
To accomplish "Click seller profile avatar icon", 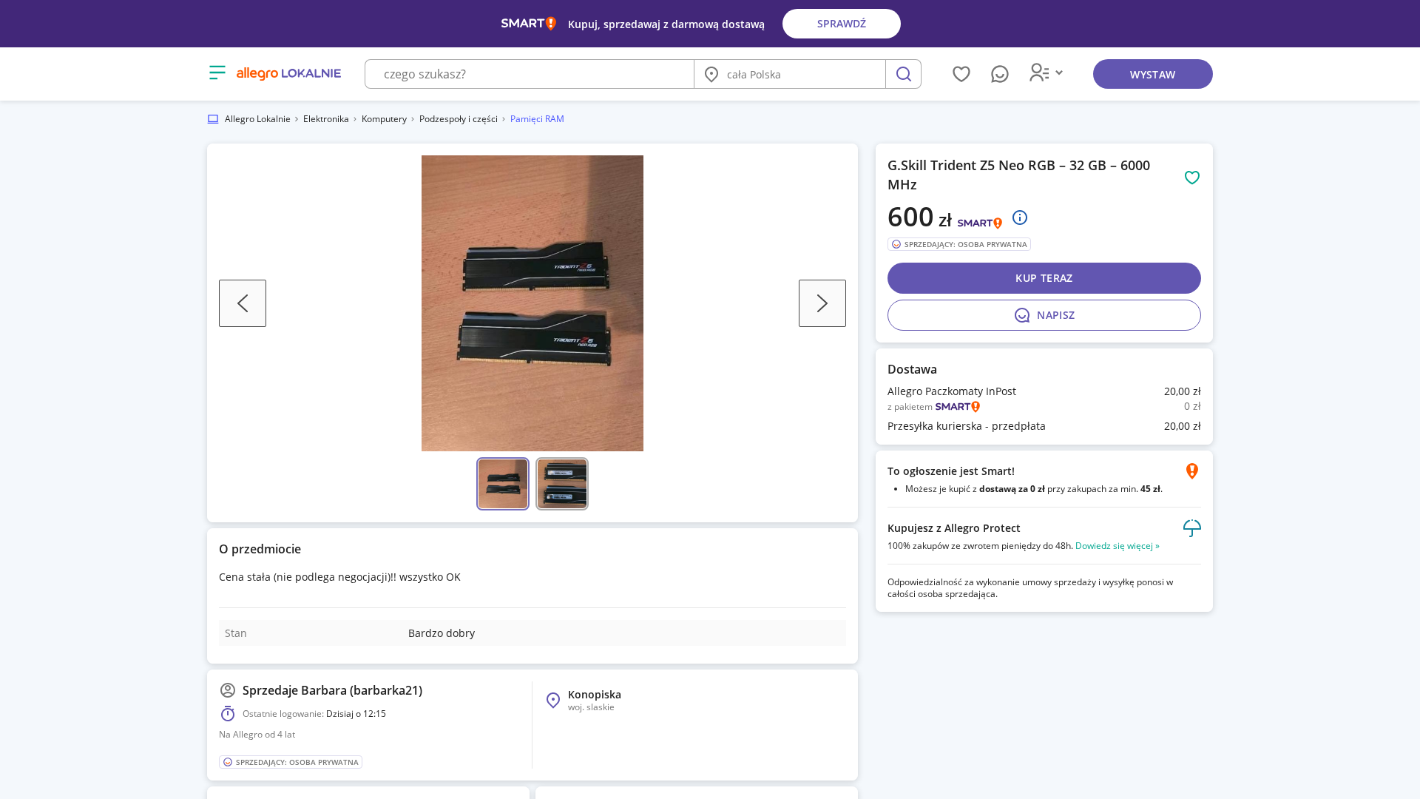I will point(228,690).
